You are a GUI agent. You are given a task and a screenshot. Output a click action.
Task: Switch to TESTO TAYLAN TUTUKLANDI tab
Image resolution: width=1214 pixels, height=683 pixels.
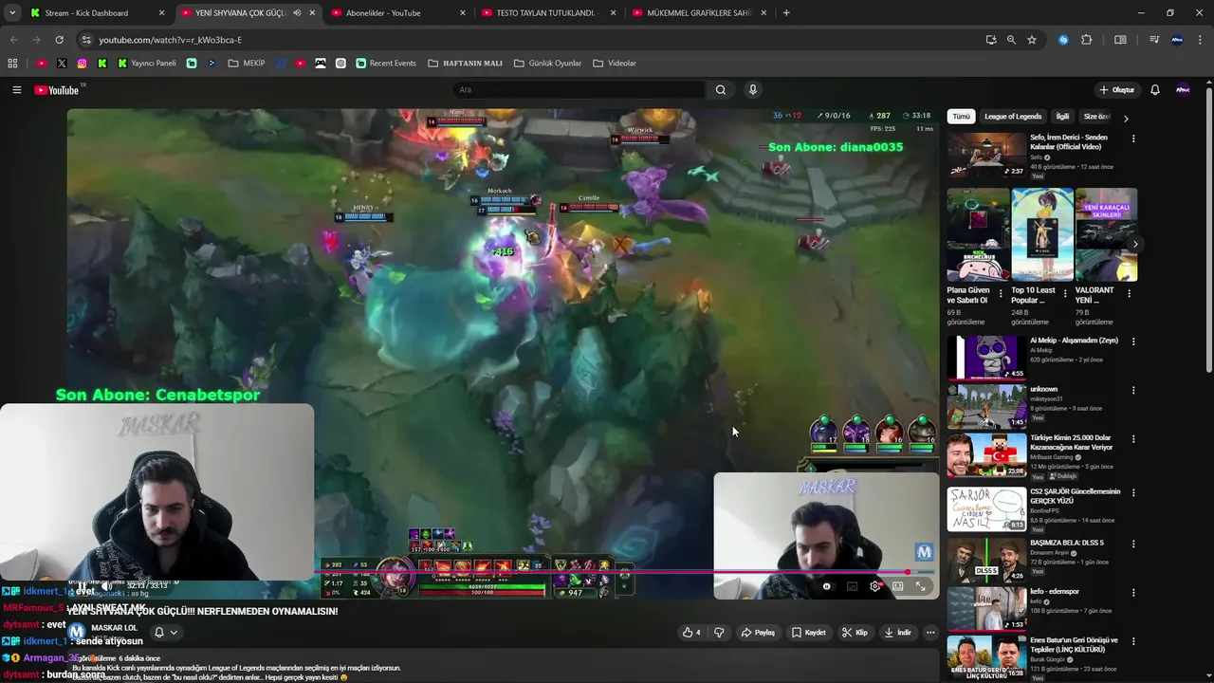[548, 13]
